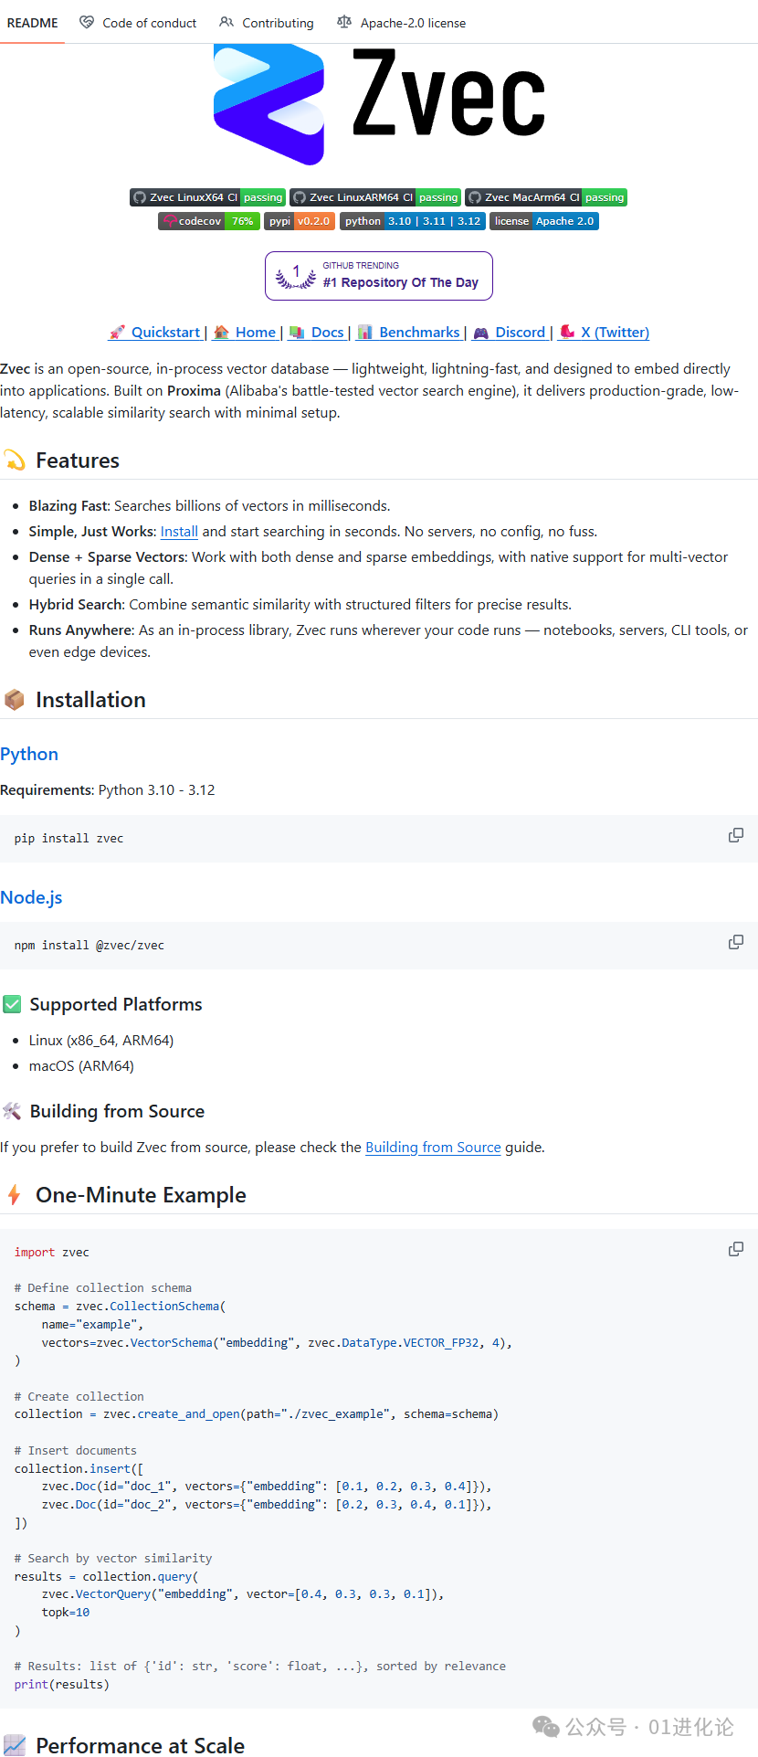Switch to the Apache-2.0 license tab

[x=402, y=23]
